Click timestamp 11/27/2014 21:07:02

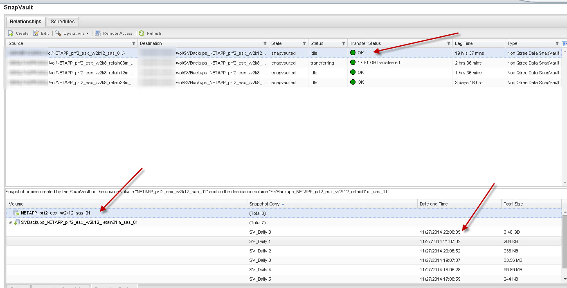[x=440, y=241]
